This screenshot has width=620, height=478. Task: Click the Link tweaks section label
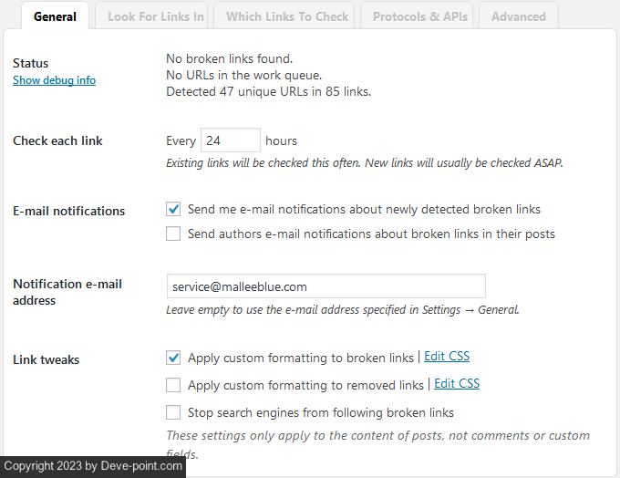tap(46, 359)
